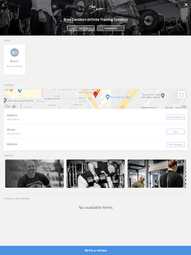The height and width of the screenshot is (255, 191).
Task: Click Visit Website button
Action: coord(175,144)
